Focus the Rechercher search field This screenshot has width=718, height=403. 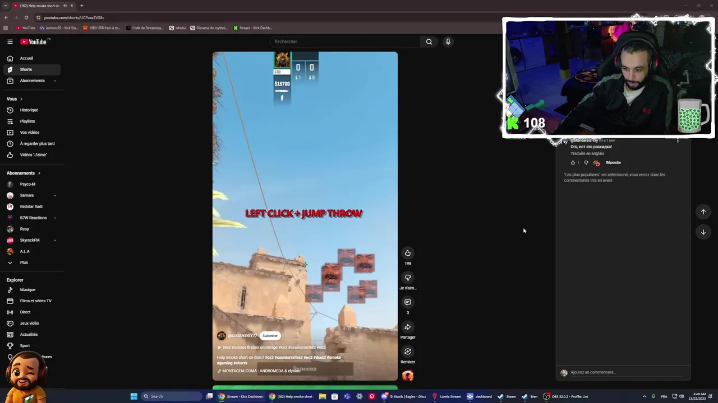(x=345, y=41)
